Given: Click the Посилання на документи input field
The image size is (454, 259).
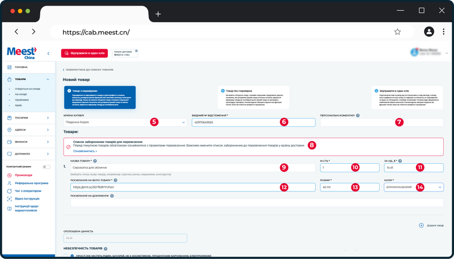Looking at the screenshot, I should click(x=257, y=203).
